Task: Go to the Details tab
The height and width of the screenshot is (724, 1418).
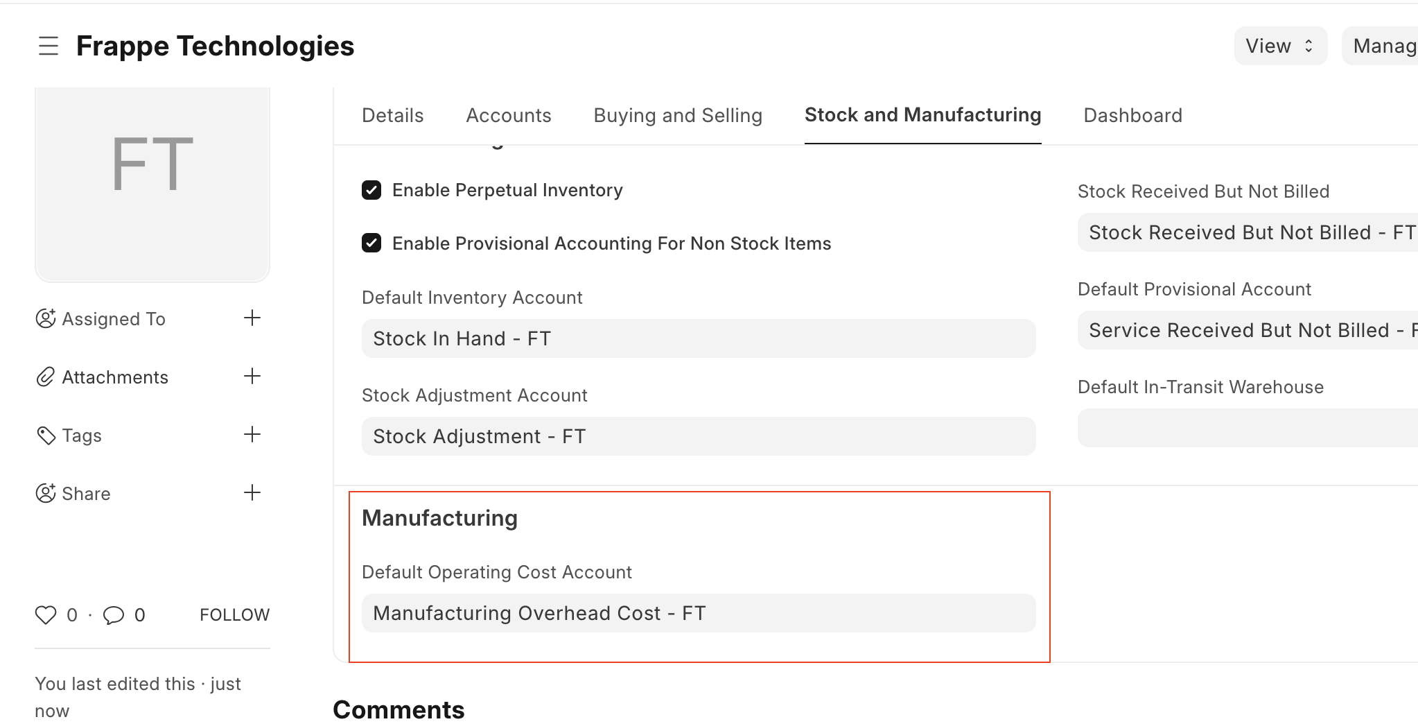Action: click(x=392, y=115)
